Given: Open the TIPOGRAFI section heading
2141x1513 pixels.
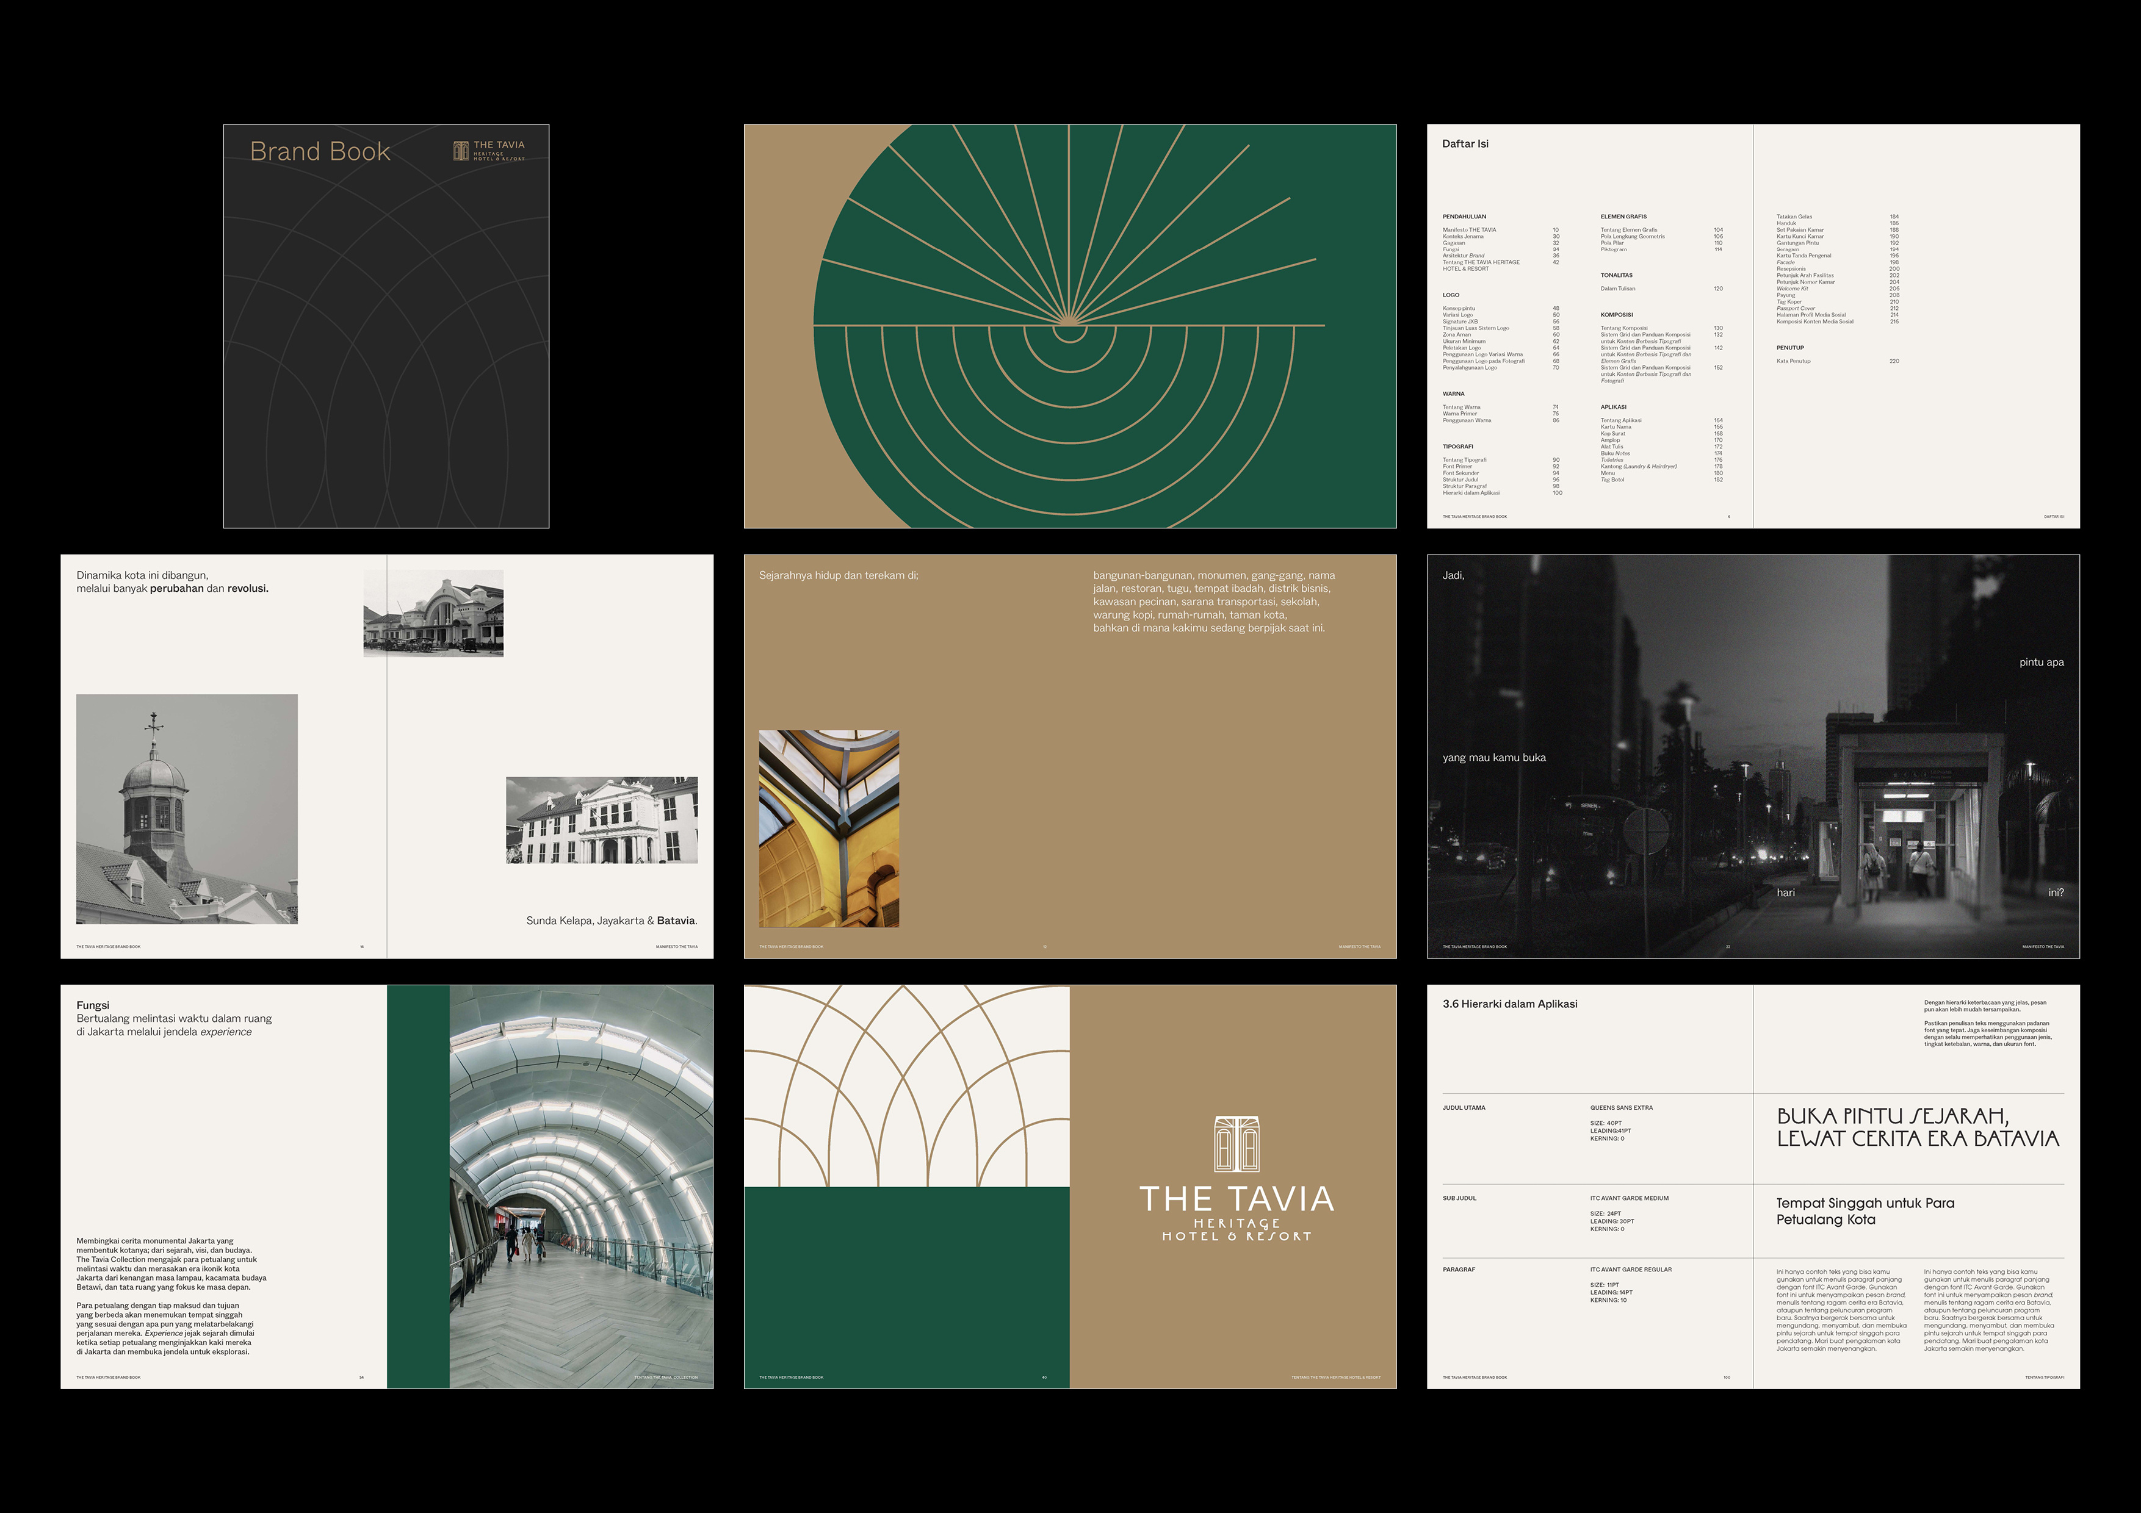Looking at the screenshot, I should pyautogui.click(x=1459, y=447).
